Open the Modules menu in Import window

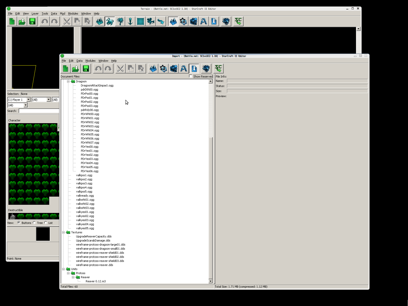pyautogui.click(x=90, y=61)
